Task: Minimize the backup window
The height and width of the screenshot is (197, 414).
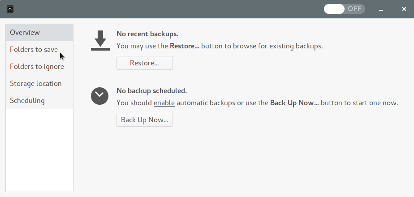Action: (x=381, y=9)
